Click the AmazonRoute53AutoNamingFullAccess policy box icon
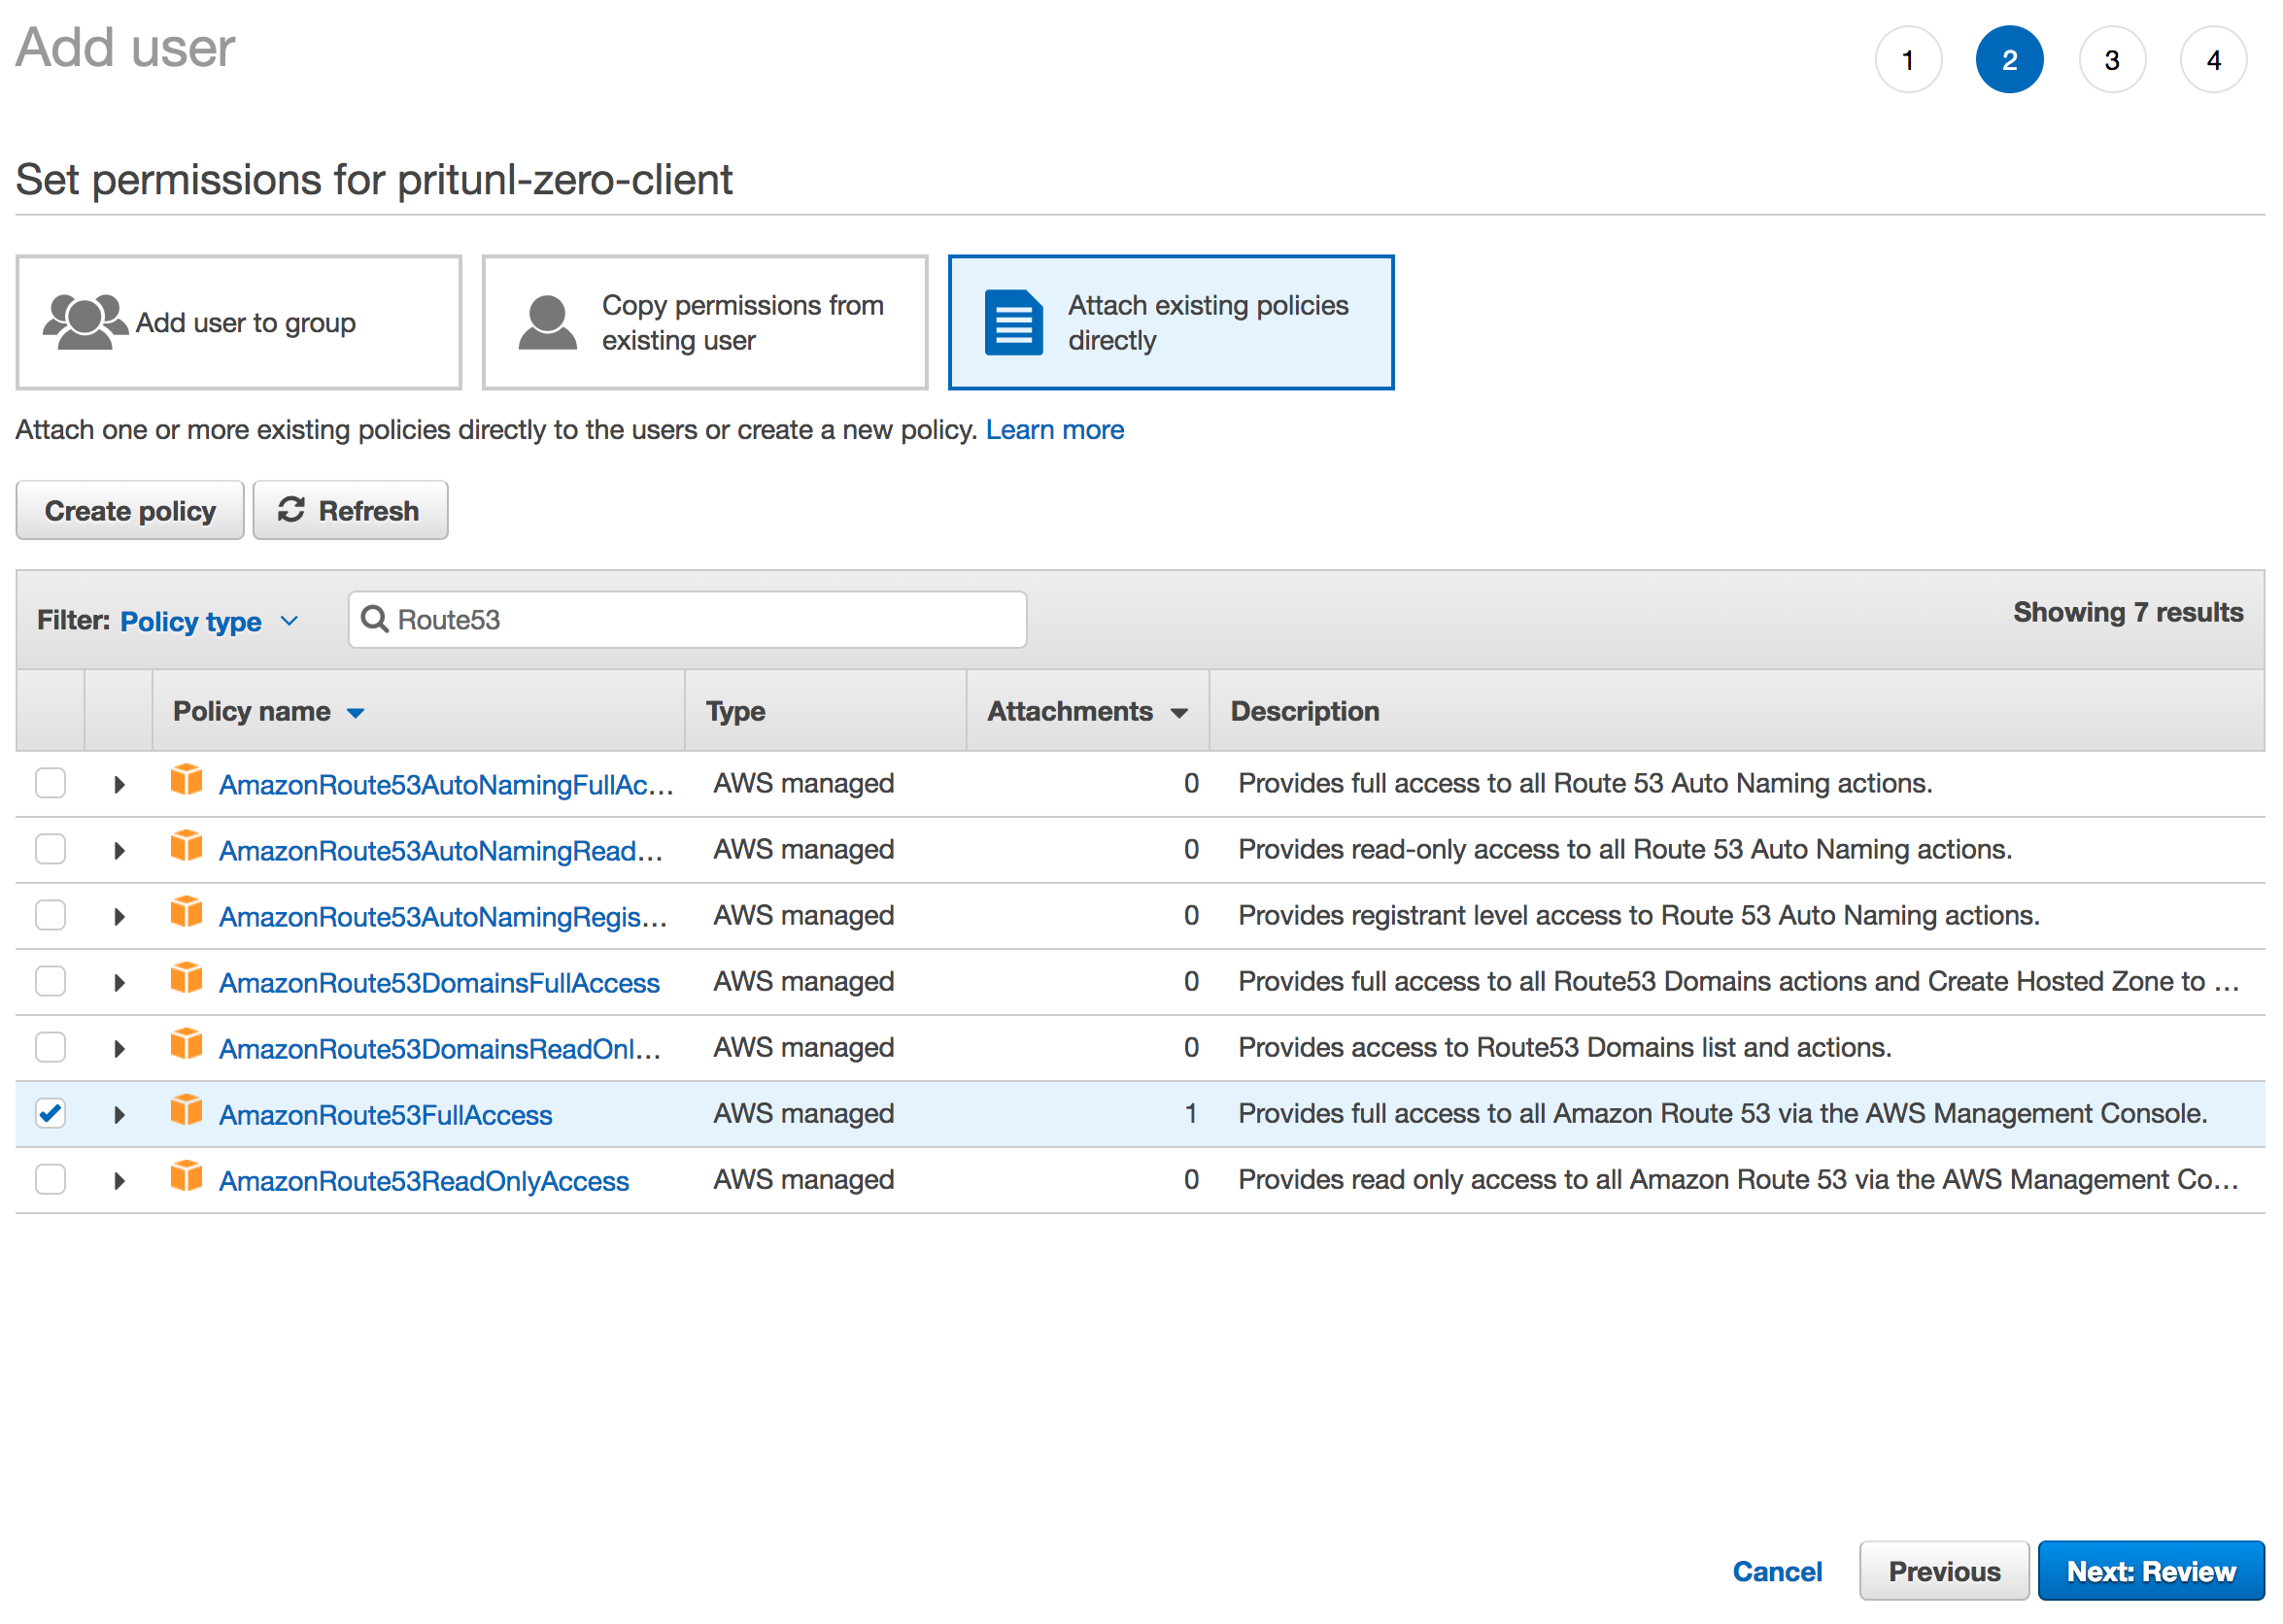This screenshot has width=2283, height=1624. coord(186,780)
